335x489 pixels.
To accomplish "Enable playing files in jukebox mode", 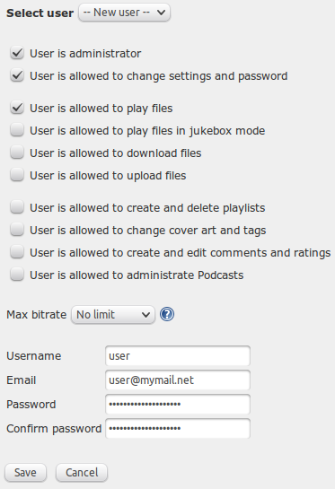I will 17,130.
